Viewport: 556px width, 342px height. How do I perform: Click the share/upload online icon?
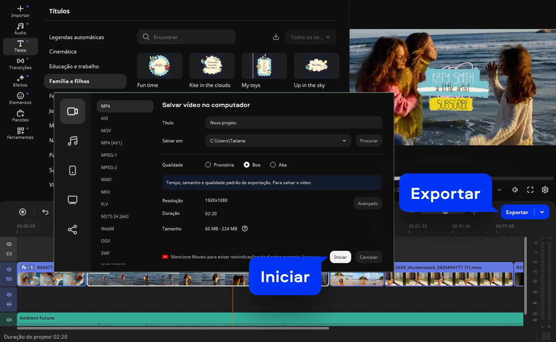click(72, 229)
